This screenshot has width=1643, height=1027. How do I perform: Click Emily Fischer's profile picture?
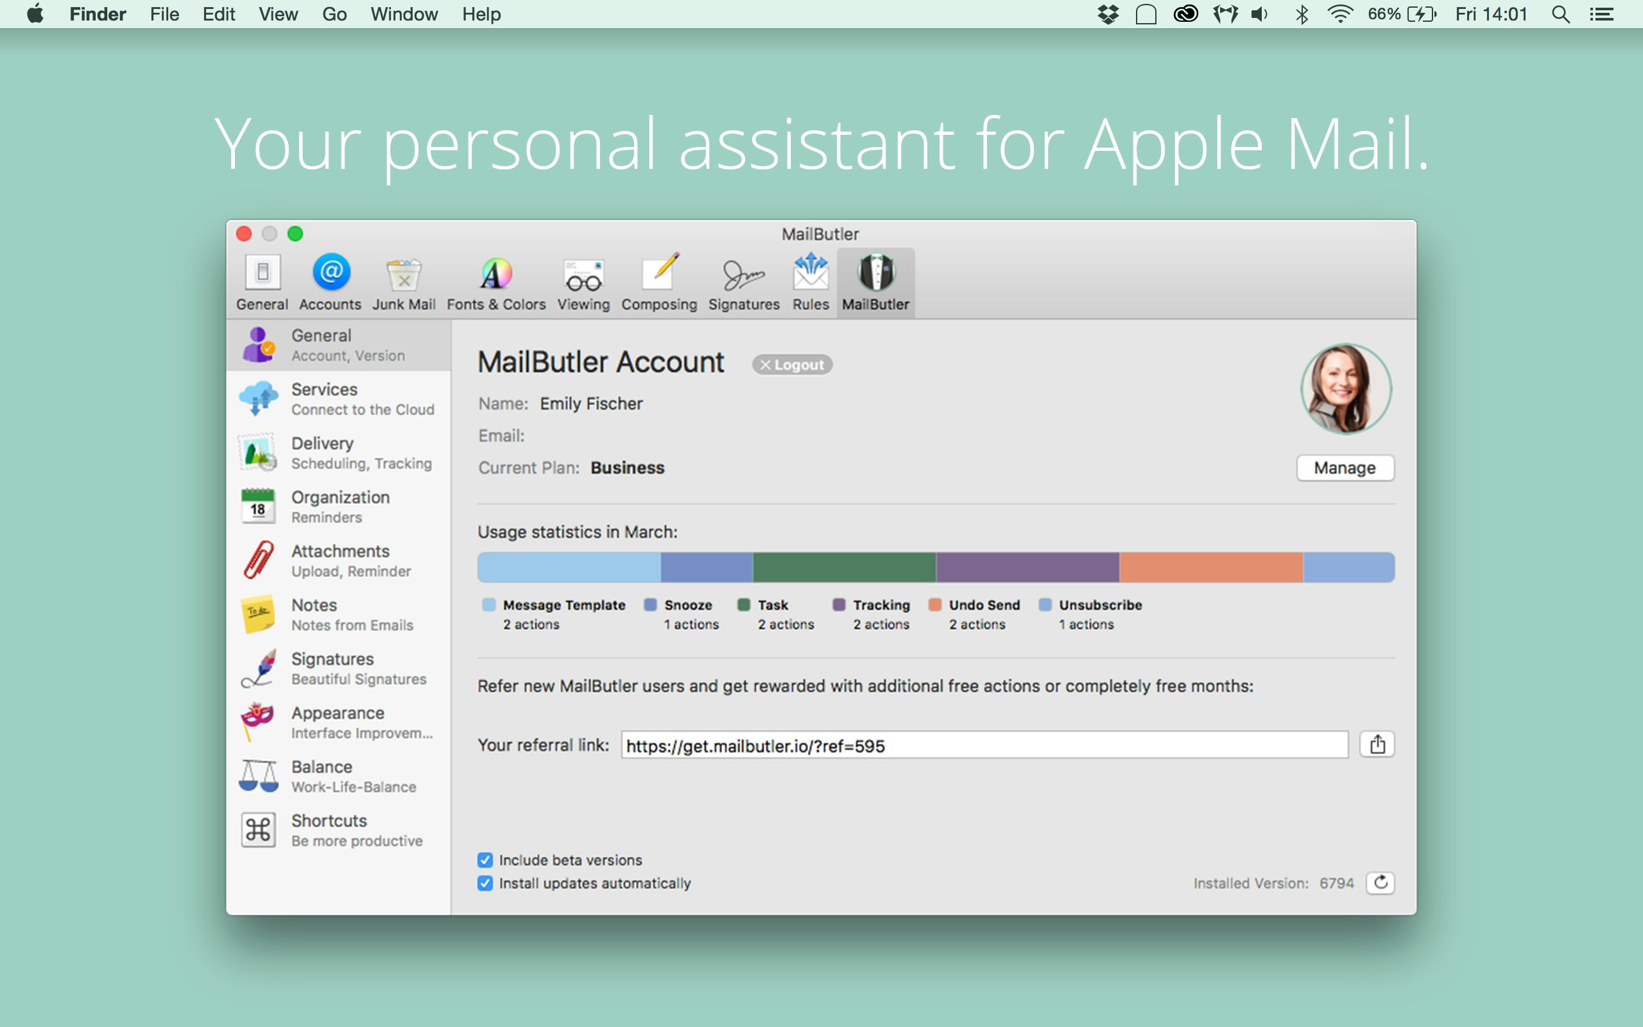[x=1346, y=388]
